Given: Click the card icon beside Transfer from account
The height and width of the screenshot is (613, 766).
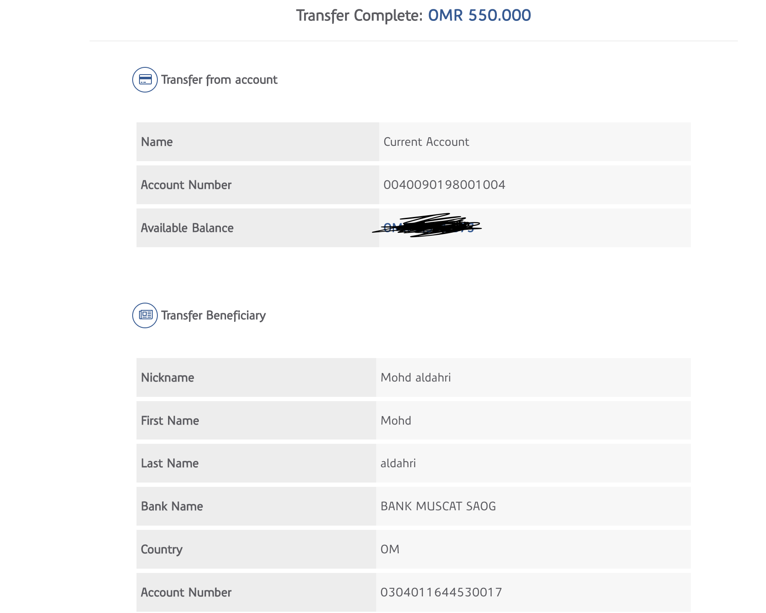Looking at the screenshot, I should point(145,80).
